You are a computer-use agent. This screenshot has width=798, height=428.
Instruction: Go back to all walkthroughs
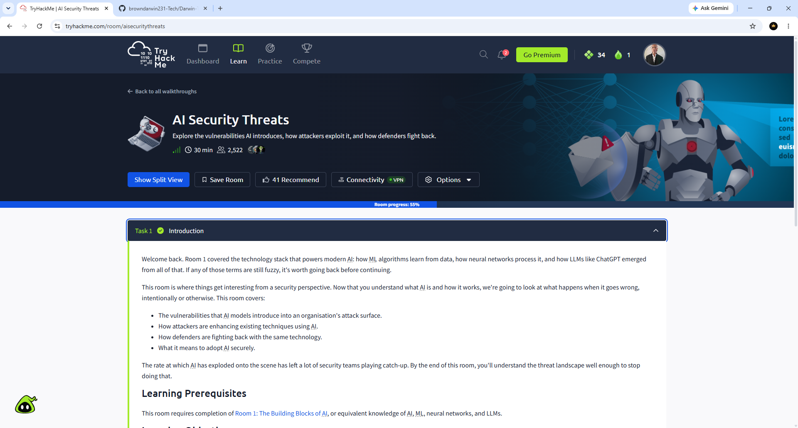tap(162, 91)
